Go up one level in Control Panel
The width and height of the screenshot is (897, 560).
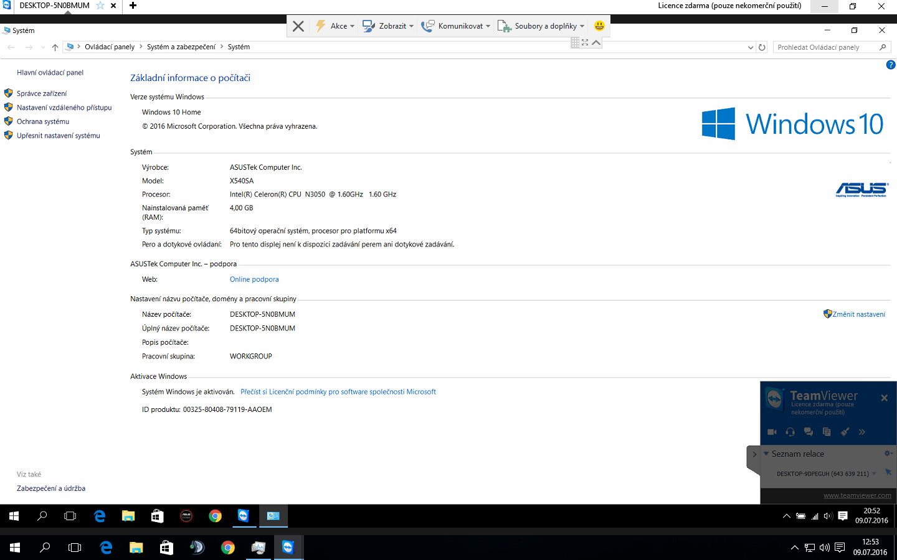[x=55, y=47]
